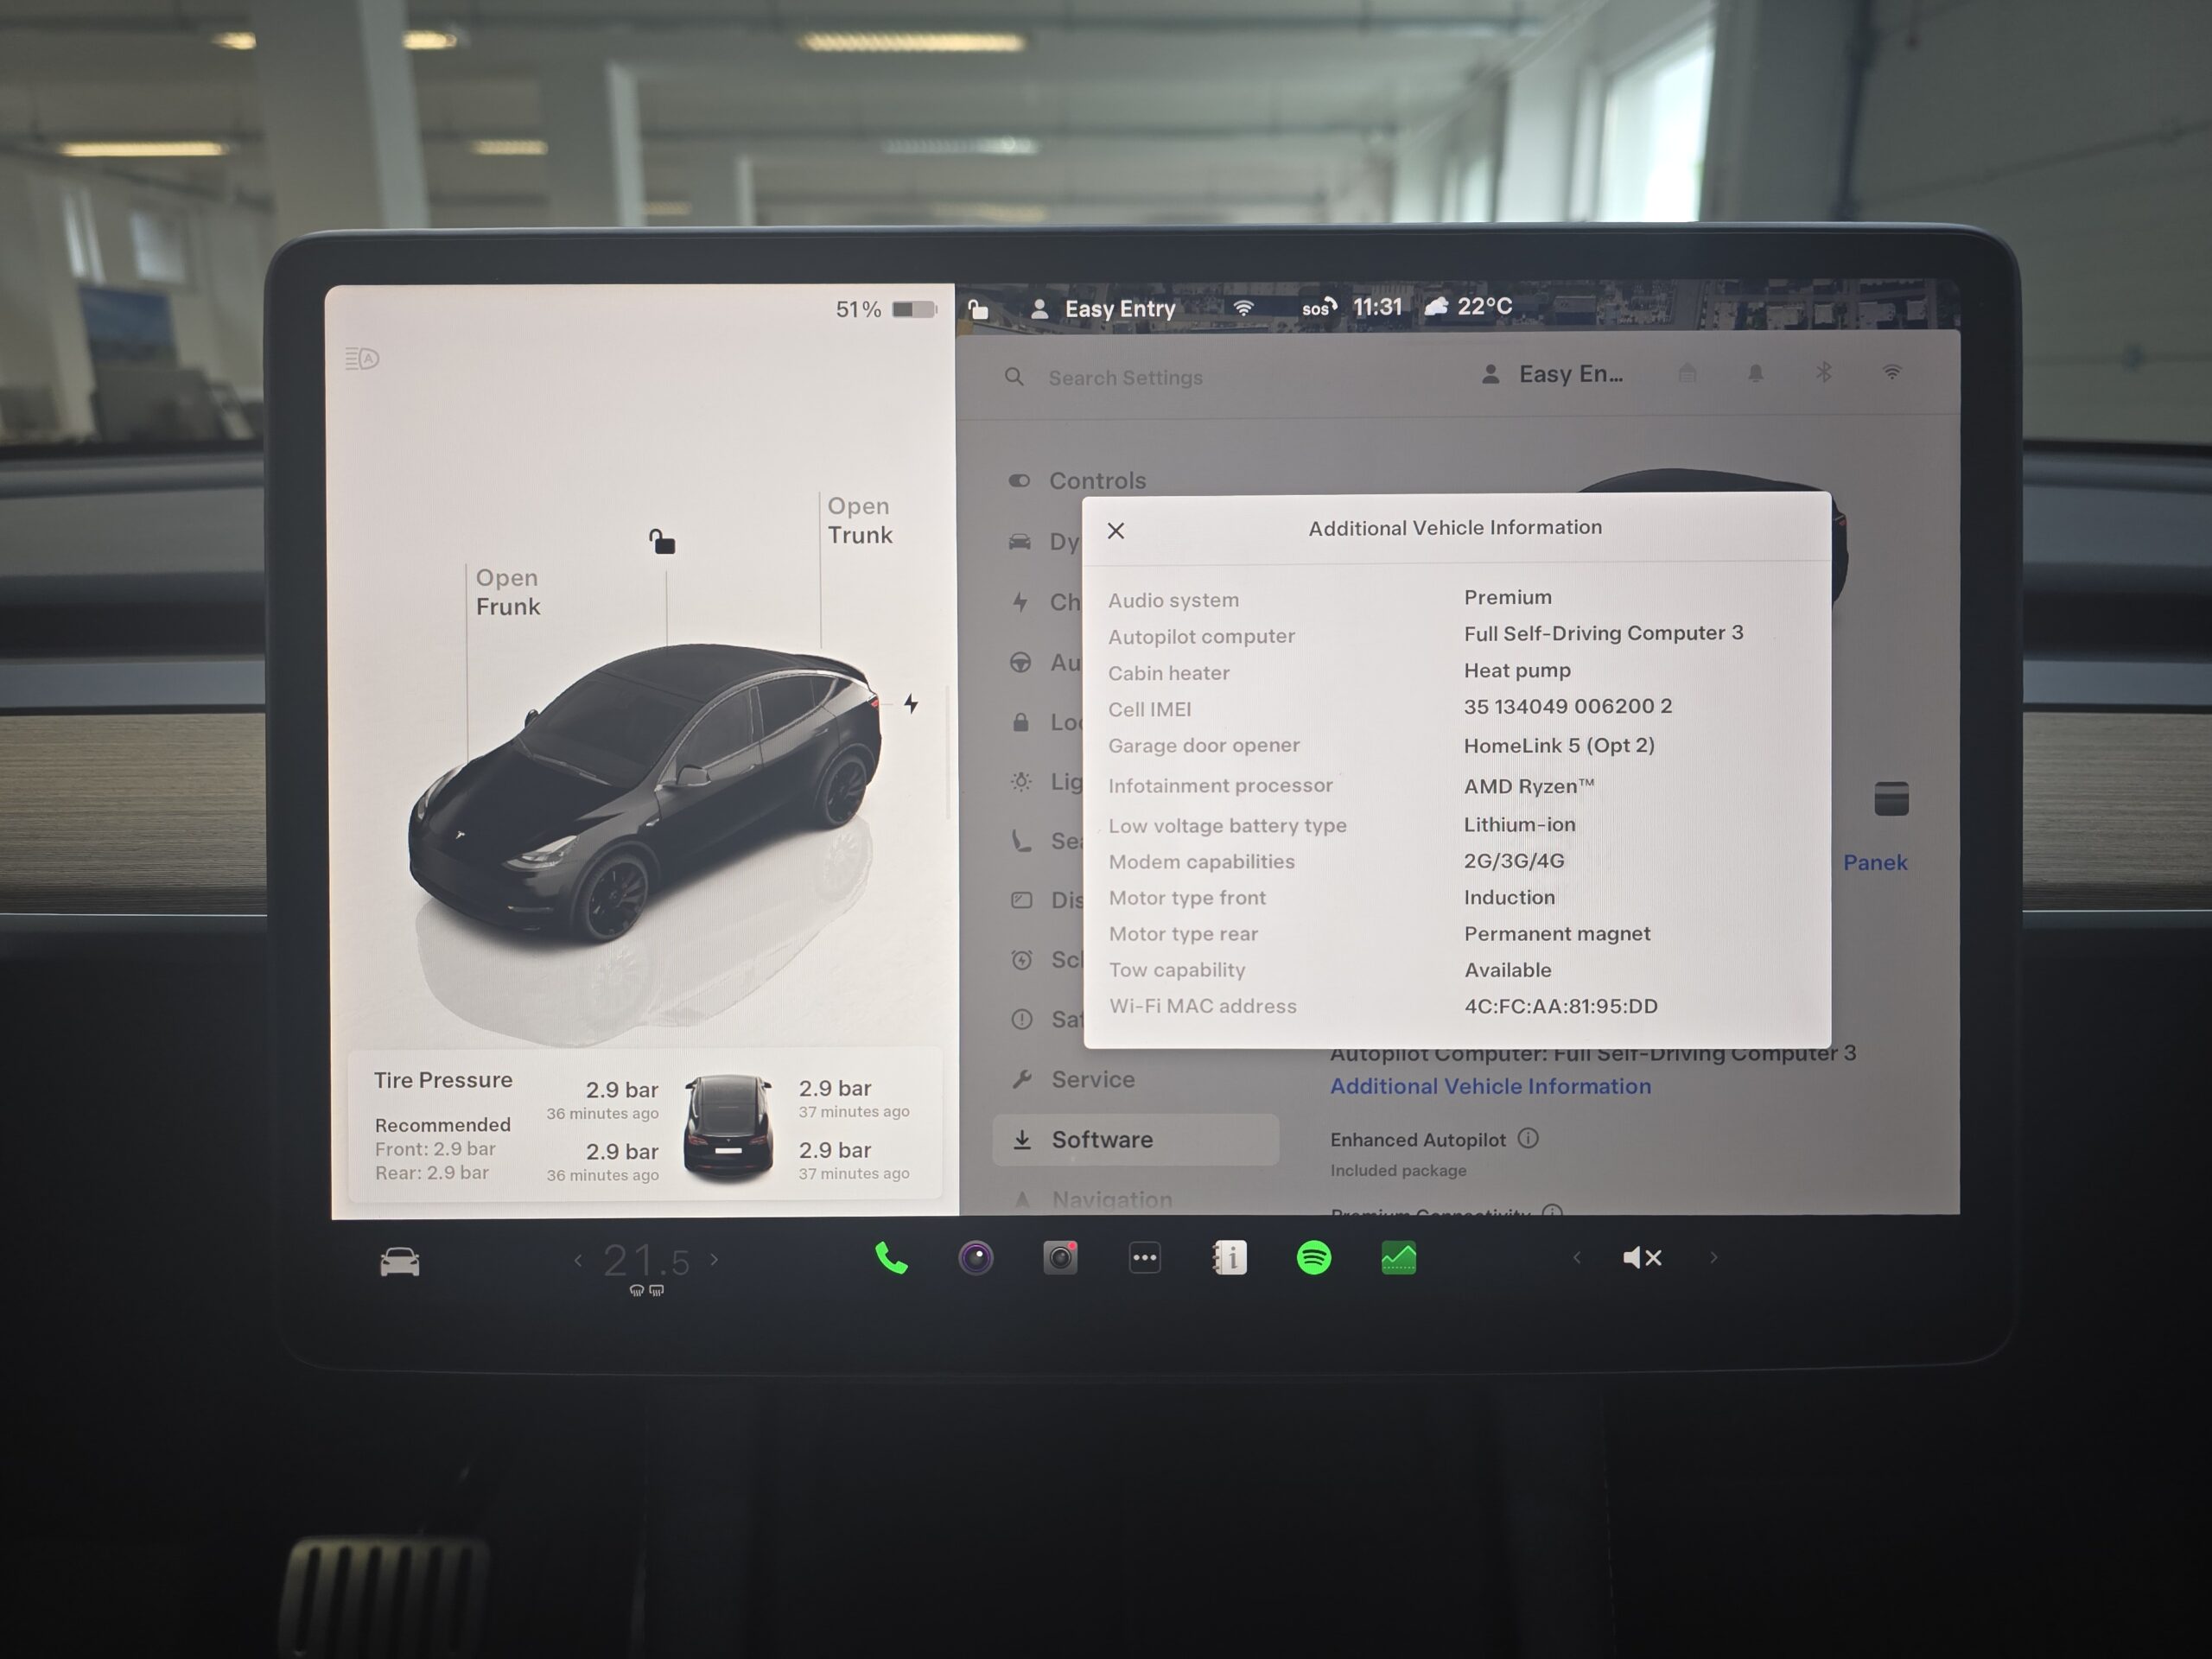Decrease cabin temperature with left arrow

tap(578, 1260)
